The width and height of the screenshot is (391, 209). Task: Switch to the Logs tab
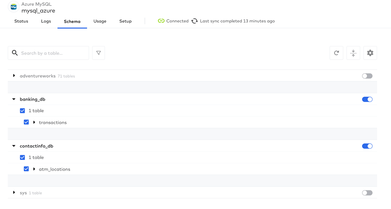pos(46,21)
